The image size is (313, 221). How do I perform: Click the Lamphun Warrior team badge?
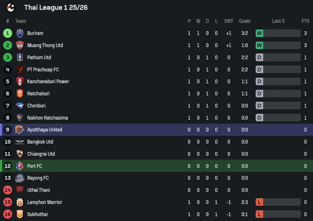point(20,202)
